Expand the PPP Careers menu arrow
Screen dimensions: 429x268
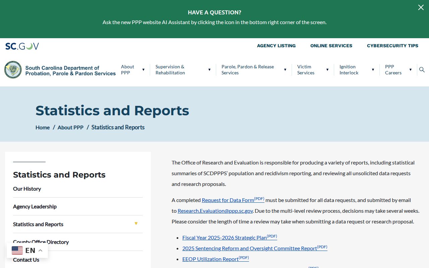point(411,70)
